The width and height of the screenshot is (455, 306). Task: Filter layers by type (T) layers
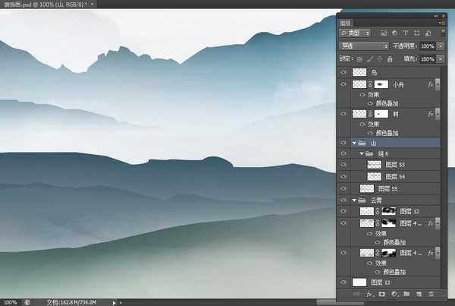(x=406, y=33)
